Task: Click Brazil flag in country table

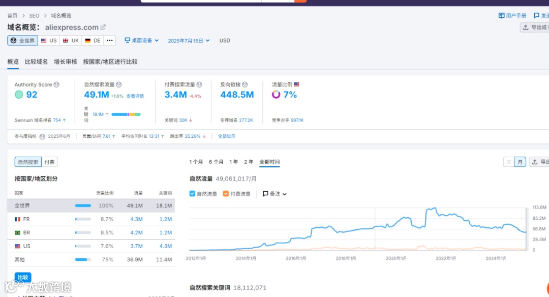Action: [17, 232]
